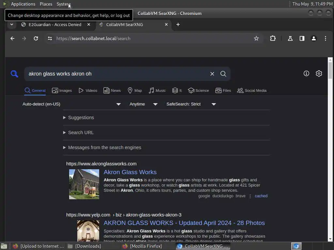Viewport: 334px width, 250px height.
Task: Open the tab search chevron button
Action: [12, 24]
